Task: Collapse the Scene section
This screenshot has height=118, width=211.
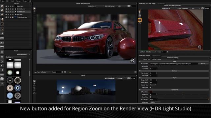Action: tap(140, 61)
